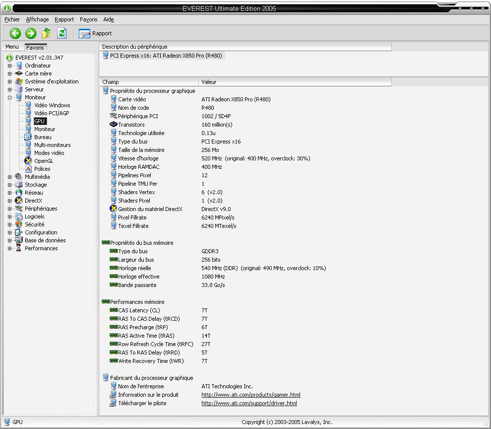Click the Périphérique PCI card icon
Screen dimensions: 491x429
[114, 116]
